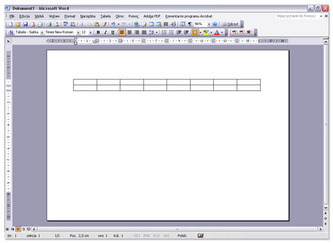
Task: Expand the Times New Roman font dropdown
Action: pyautogui.click(x=78, y=32)
